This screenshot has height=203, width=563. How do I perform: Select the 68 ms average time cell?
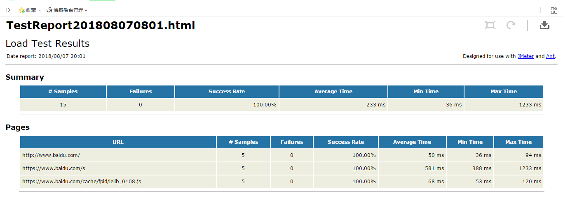coord(412,181)
